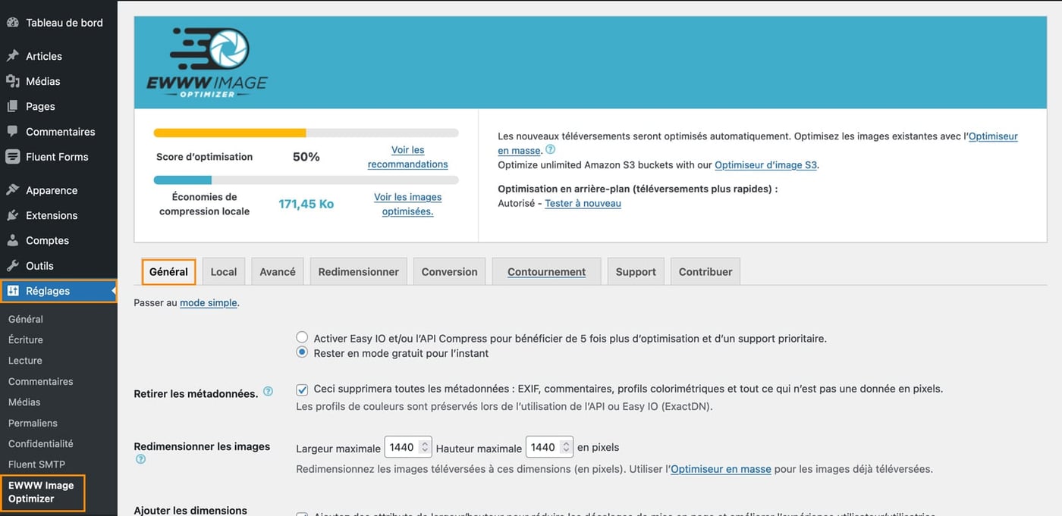1062x516 pixels.
Task: Select Rester en mode gratuit pour l'instant
Action: (301, 352)
